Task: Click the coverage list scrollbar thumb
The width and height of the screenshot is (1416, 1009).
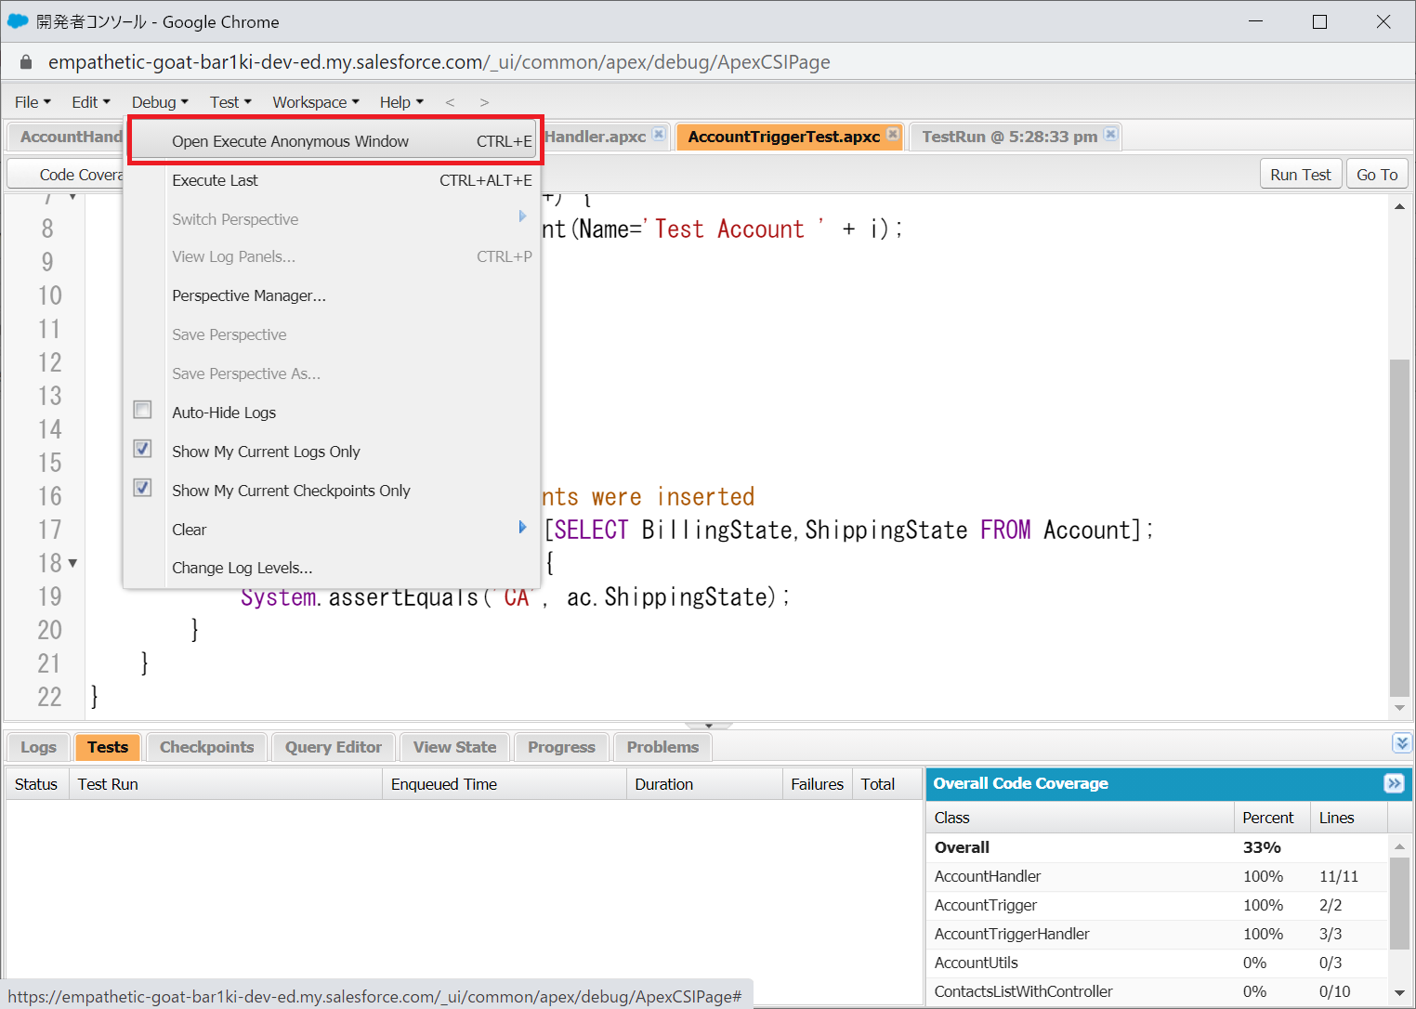Action: [x=1399, y=903]
